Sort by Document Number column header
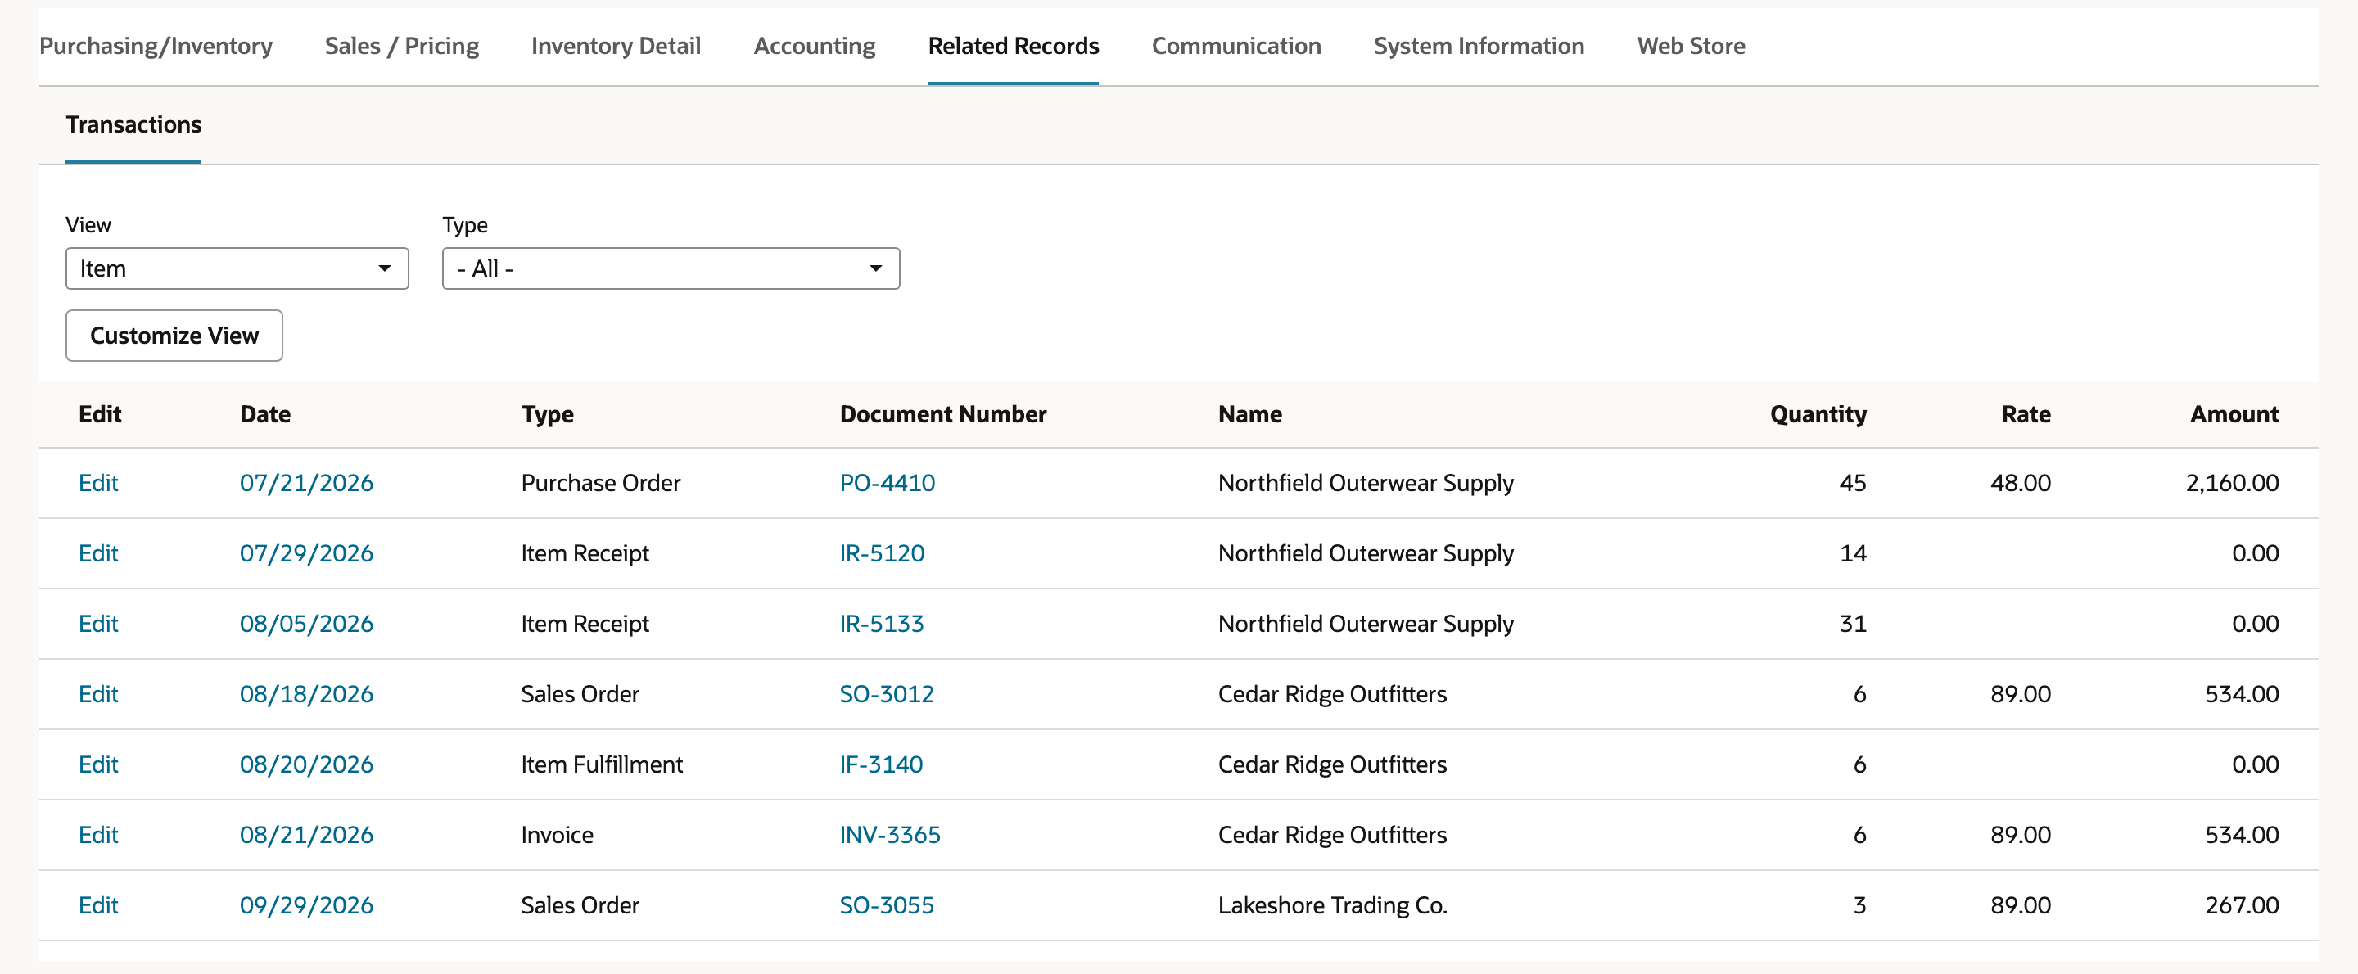 [943, 414]
